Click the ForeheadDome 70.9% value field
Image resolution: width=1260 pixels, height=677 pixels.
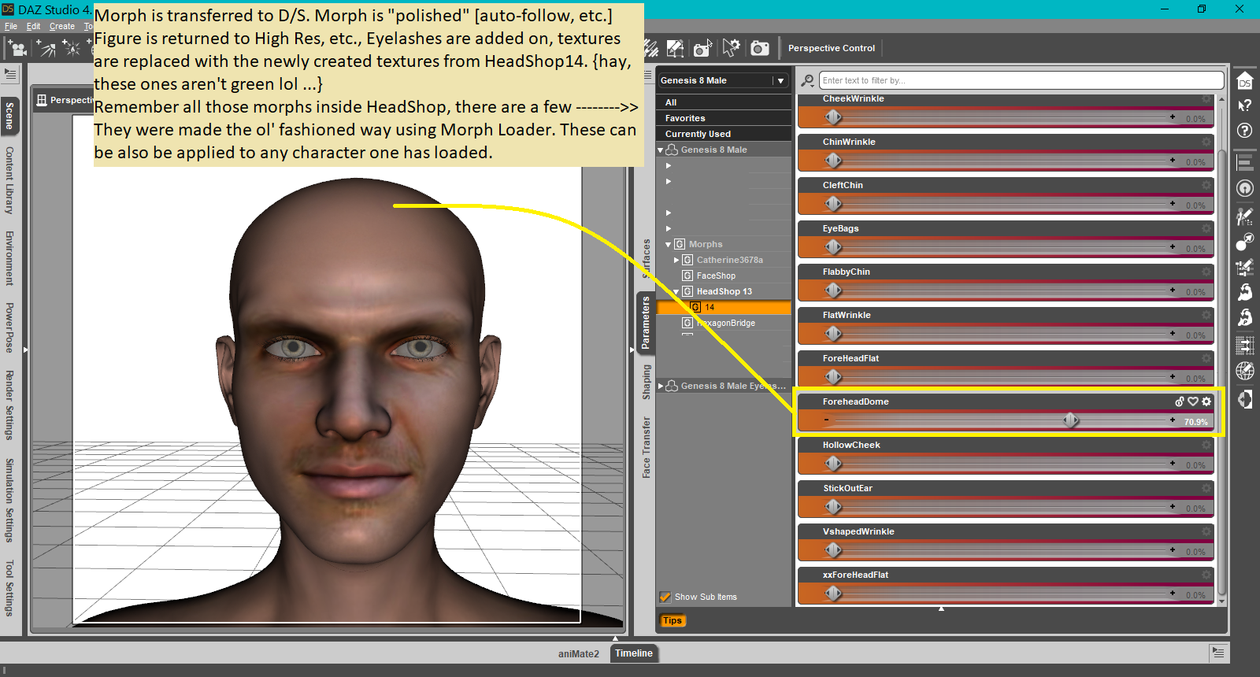click(x=1195, y=422)
